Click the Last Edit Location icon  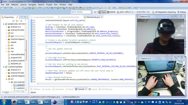point(123,8)
